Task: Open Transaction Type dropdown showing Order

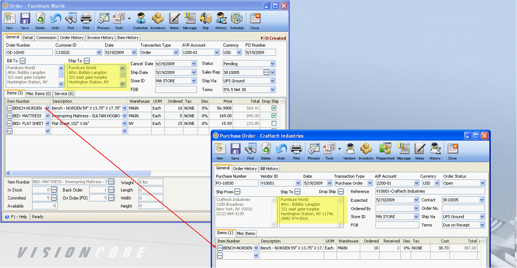Action: point(176,53)
